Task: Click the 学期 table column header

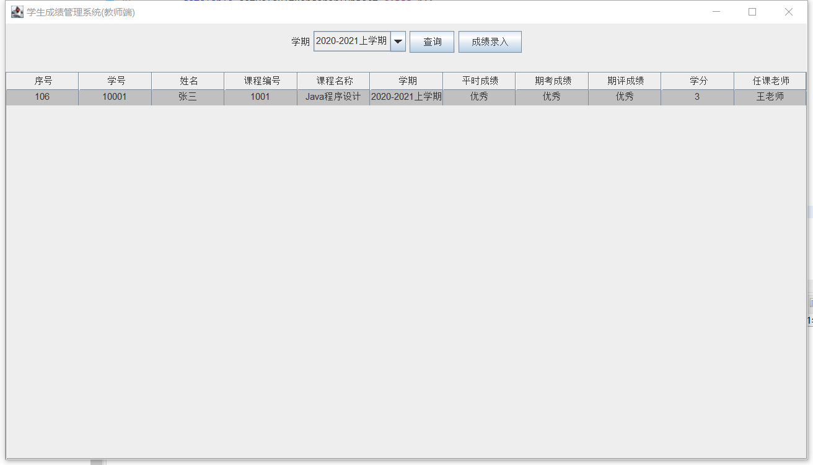Action: click(x=406, y=81)
